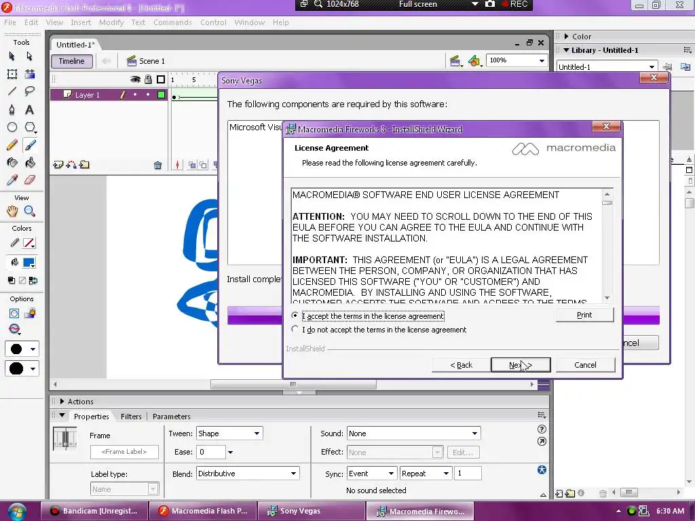This screenshot has width=695, height=521.
Task: Select the Oval tool
Action: point(12,127)
